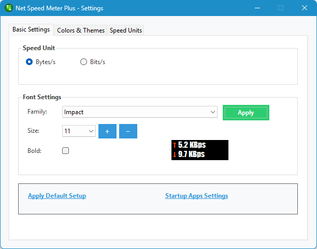Close the Net Speed Meter settings window
The width and height of the screenshot is (317, 249).
coord(304,8)
